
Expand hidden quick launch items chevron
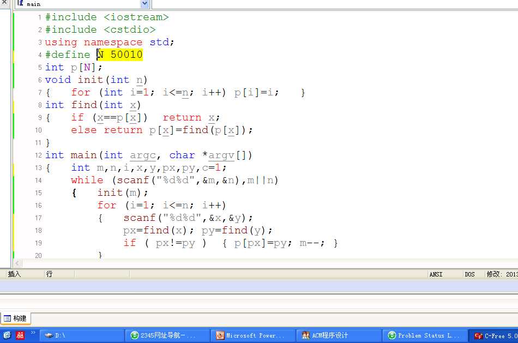(33, 333)
